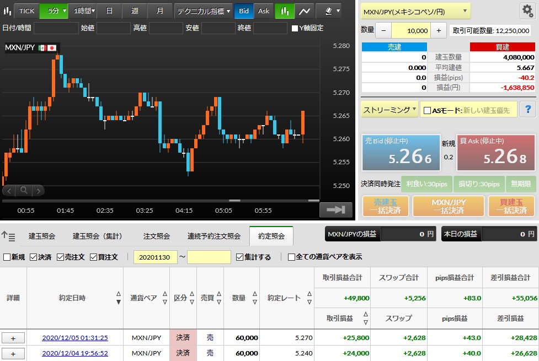Toggle 利食い:30pips setting

tap(426, 184)
